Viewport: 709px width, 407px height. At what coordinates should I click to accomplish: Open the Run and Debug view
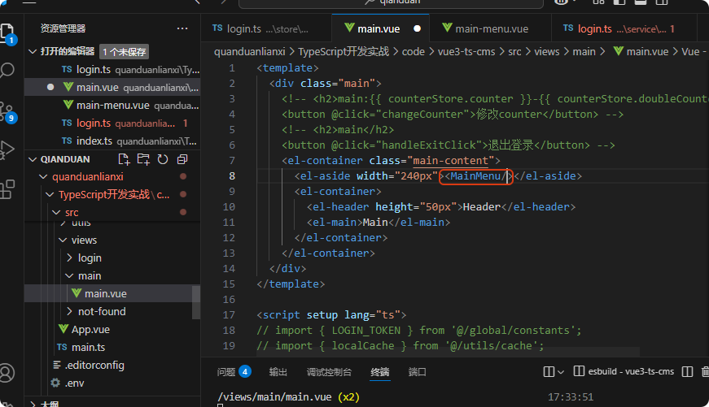7,149
